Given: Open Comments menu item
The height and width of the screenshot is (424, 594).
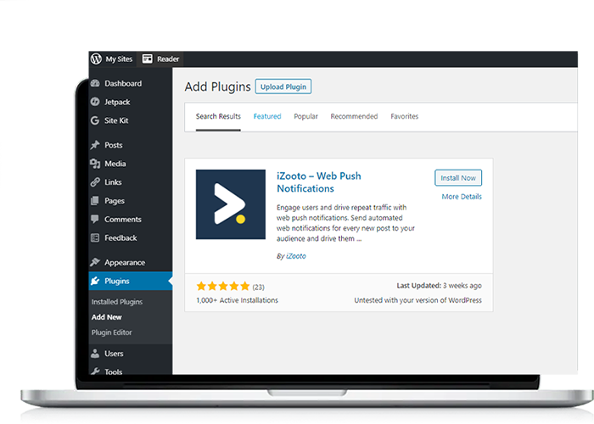Looking at the screenshot, I should 123,219.
